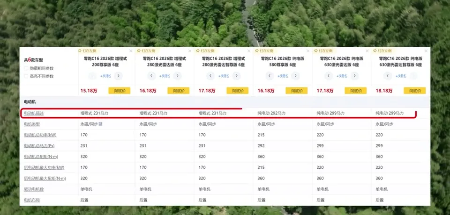The image size is (450, 215).
Task: Open the 电动机总功率(kW) parameter link
Action: (40, 135)
